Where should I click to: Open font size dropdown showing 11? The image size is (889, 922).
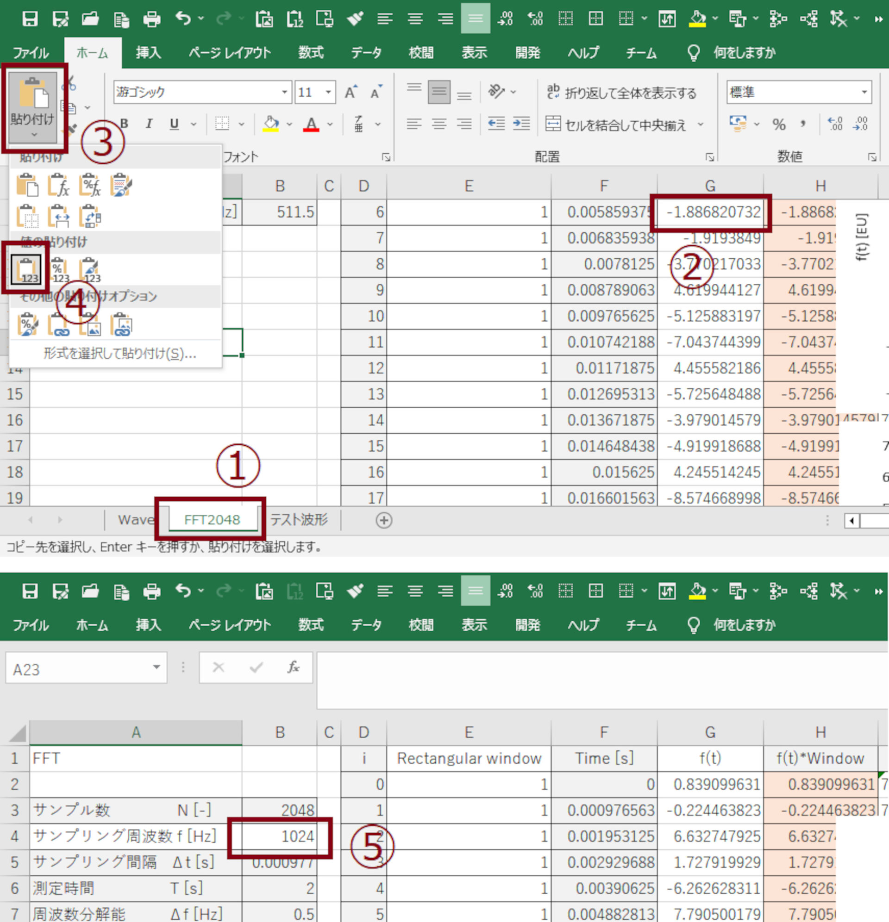[x=328, y=92]
